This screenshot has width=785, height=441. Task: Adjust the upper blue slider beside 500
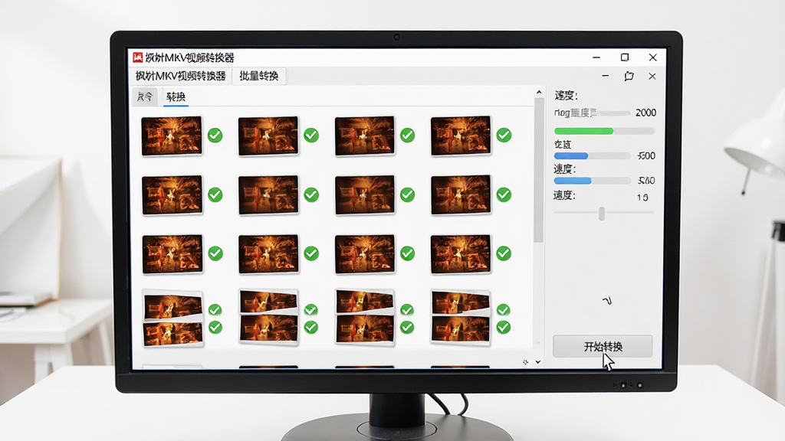593,156
